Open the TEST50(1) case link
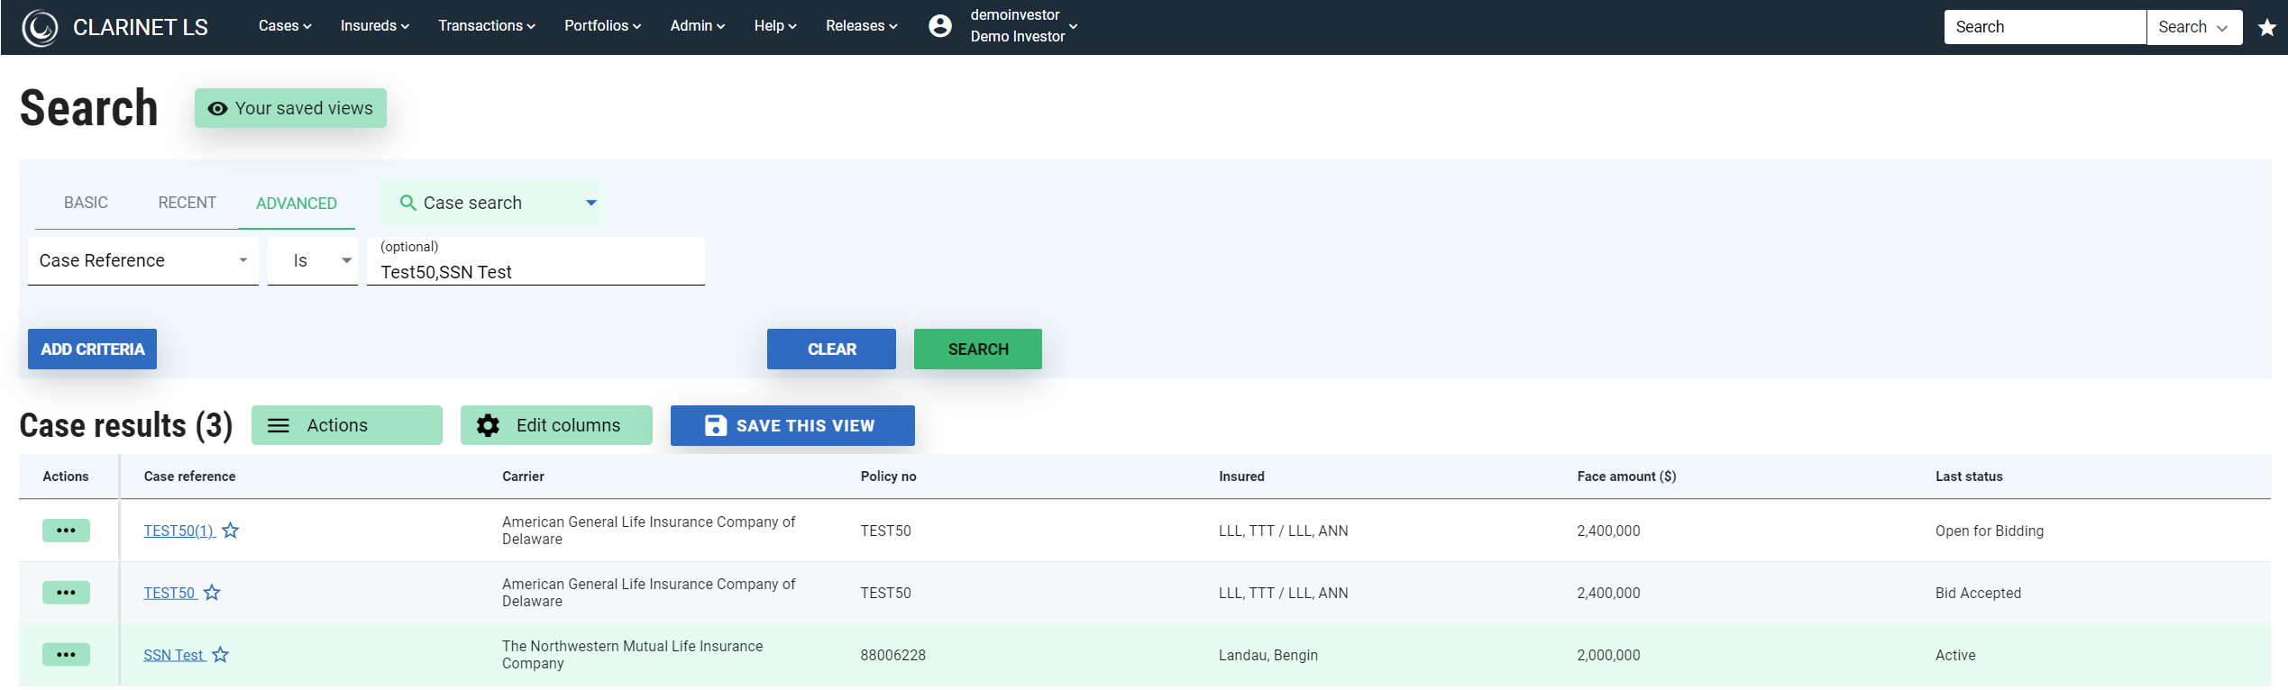Image resolution: width=2288 pixels, height=690 pixels. tap(178, 531)
